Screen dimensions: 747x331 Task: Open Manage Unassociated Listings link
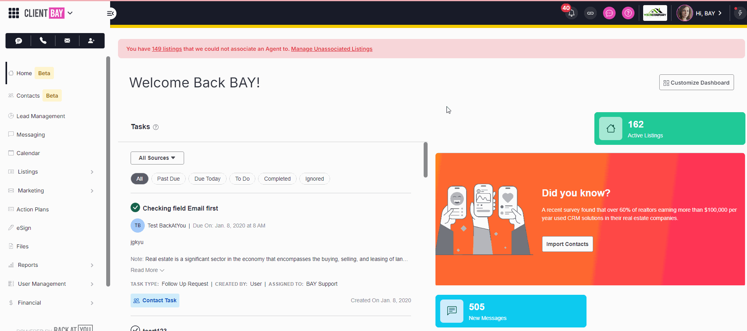332,49
